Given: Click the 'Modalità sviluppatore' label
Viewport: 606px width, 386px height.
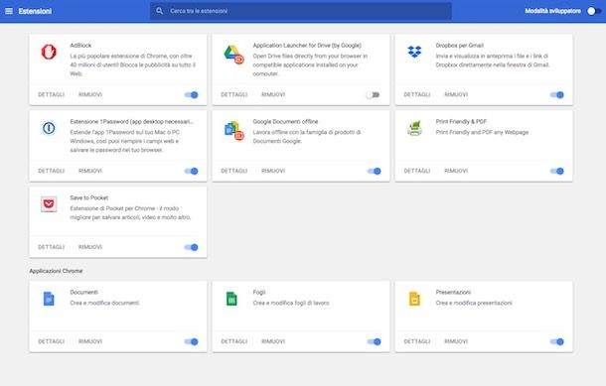Looking at the screenshot, I should point(552,11).
